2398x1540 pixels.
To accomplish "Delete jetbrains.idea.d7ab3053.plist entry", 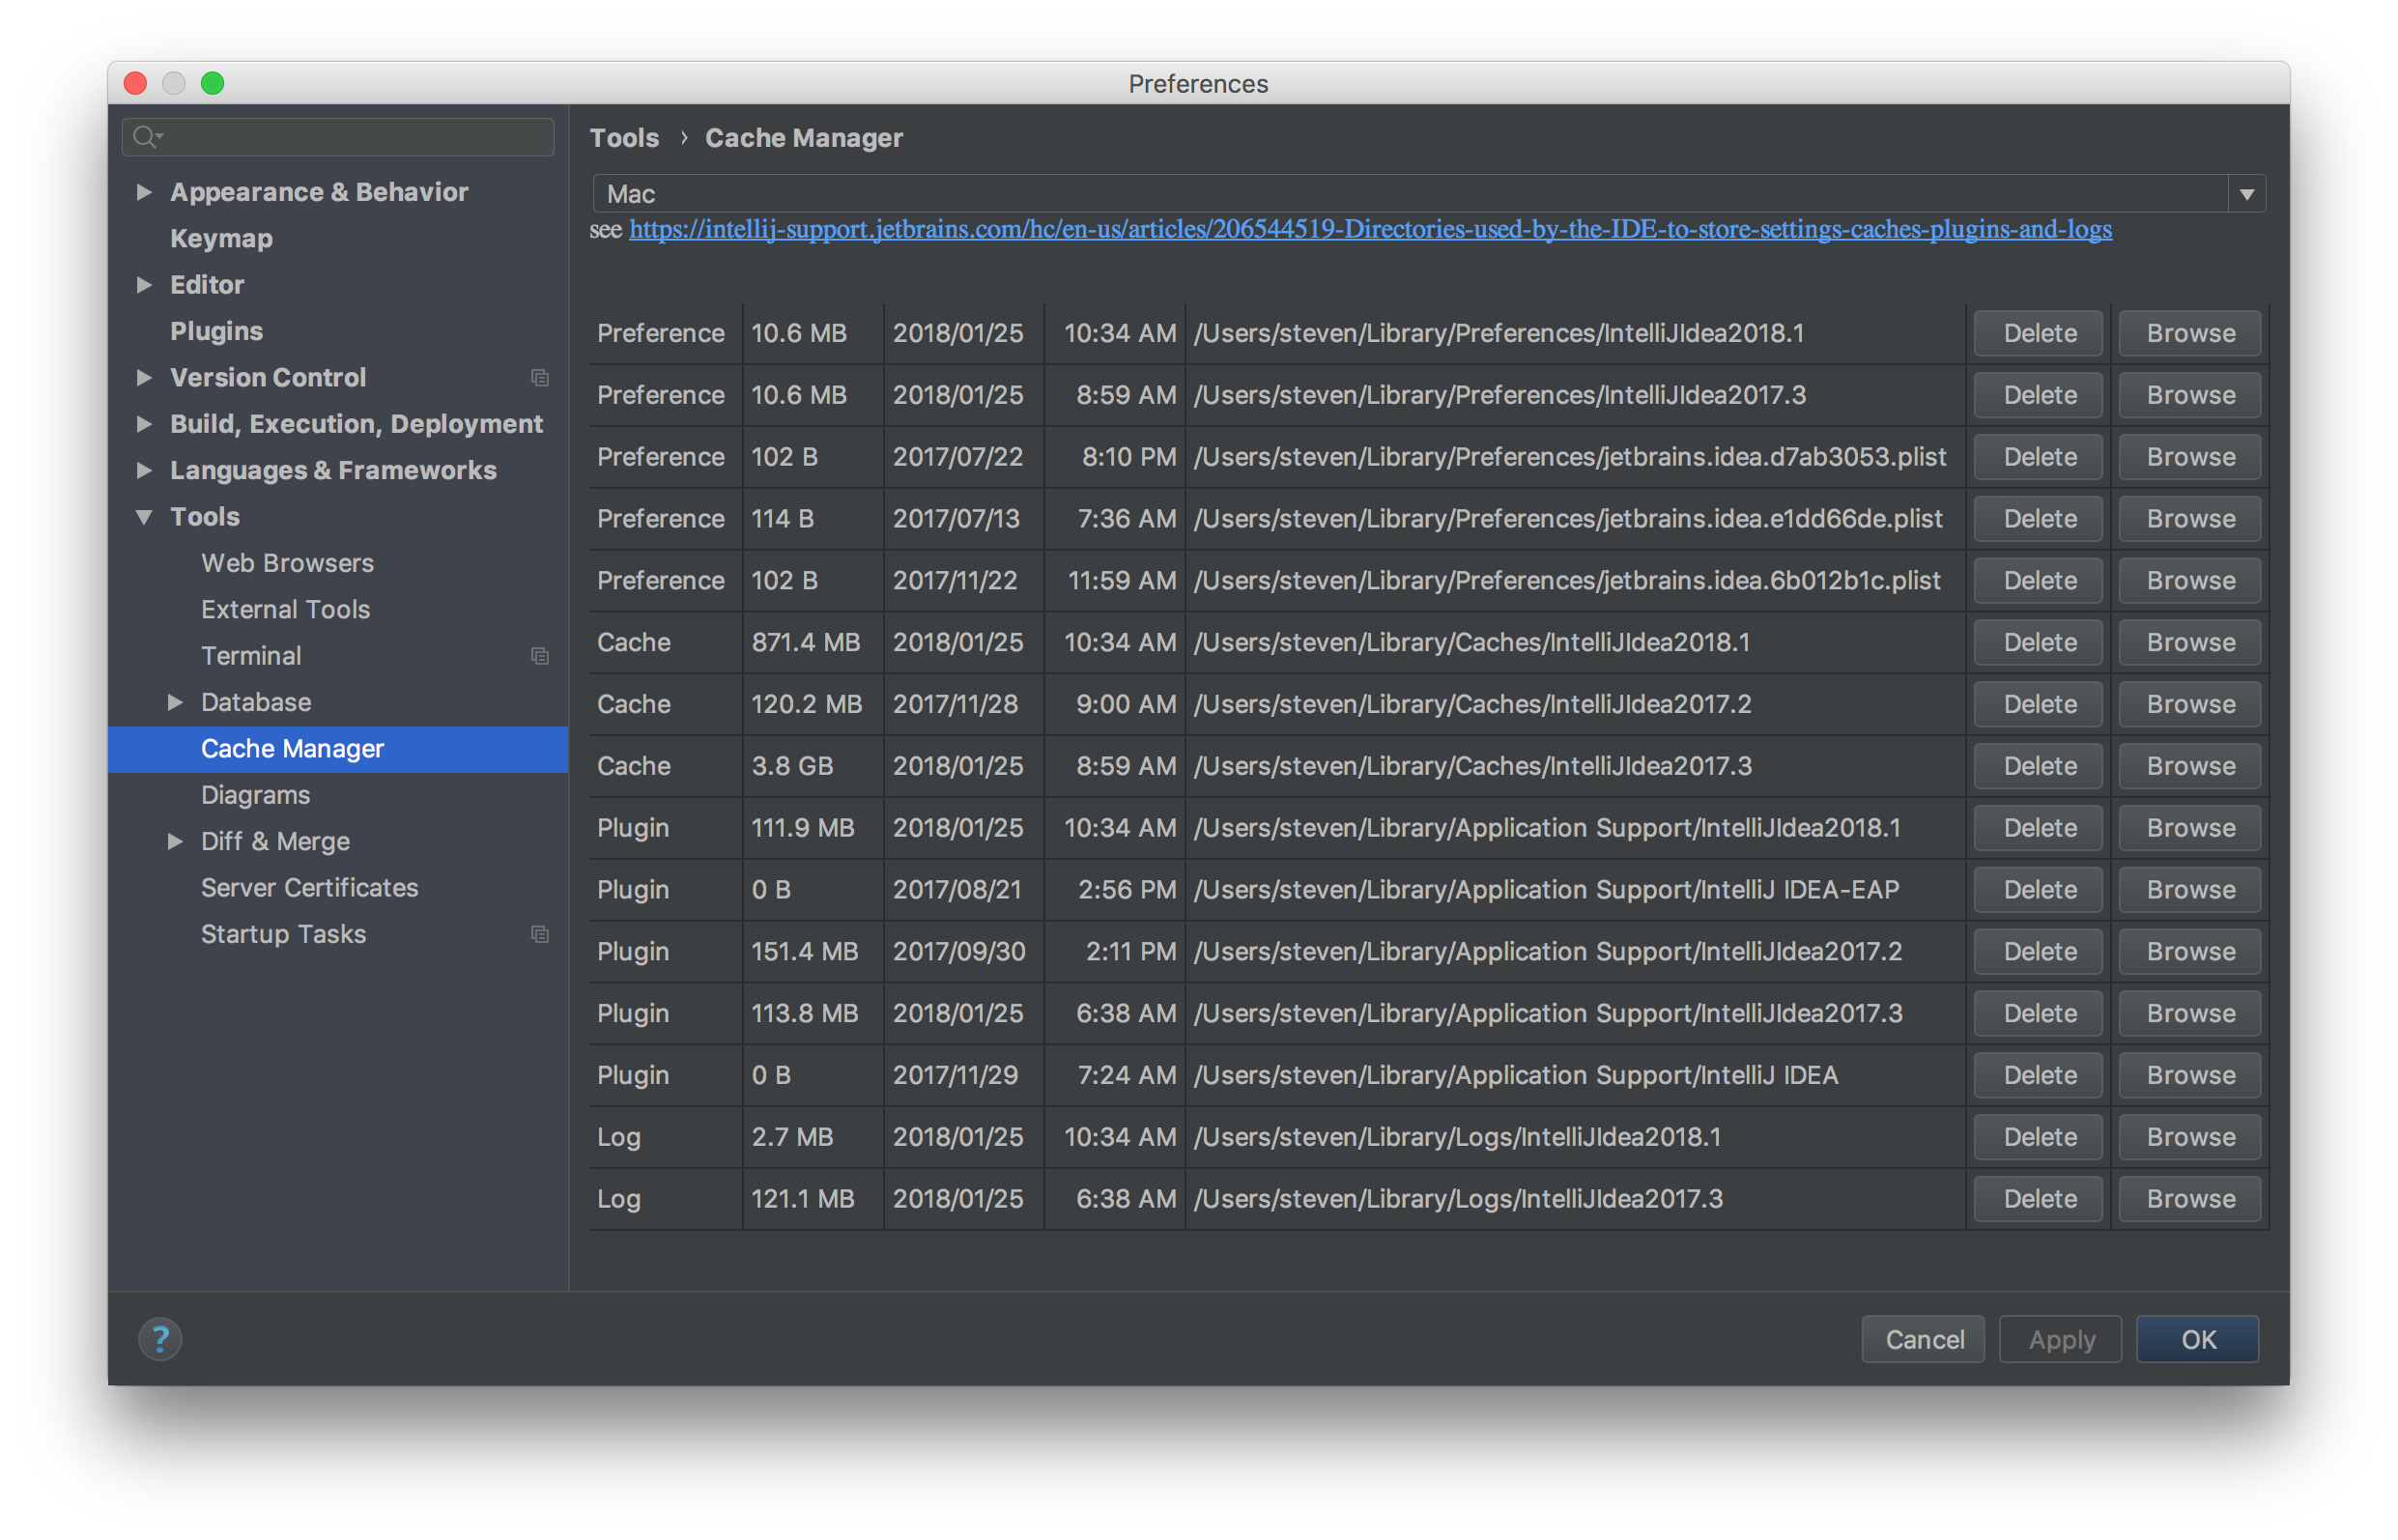I will point(2039,457).
